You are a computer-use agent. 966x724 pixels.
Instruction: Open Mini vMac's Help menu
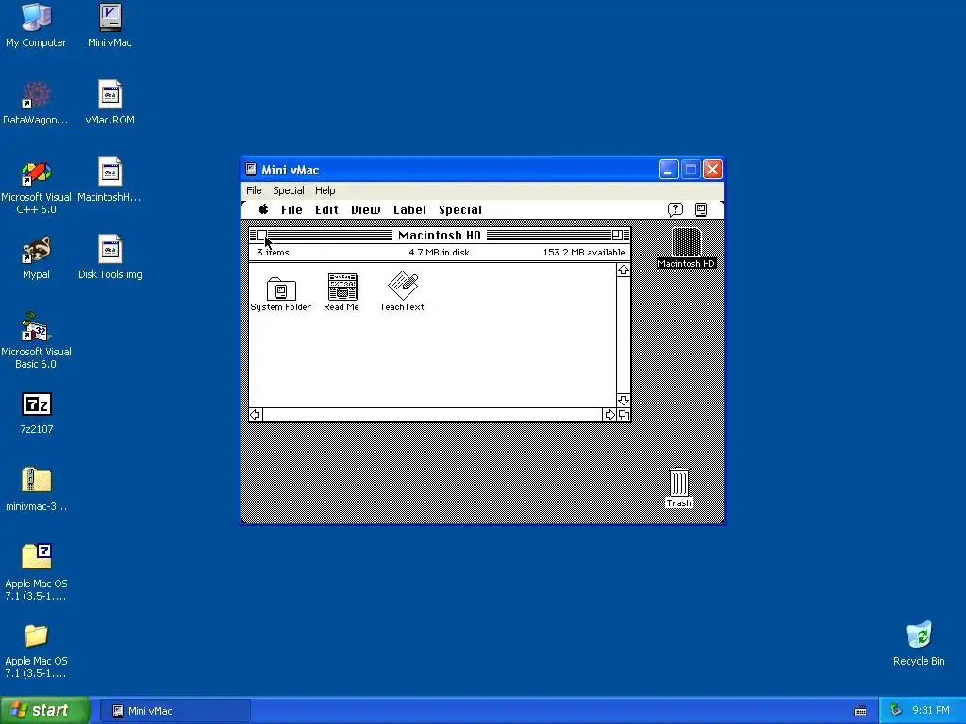(325, 190)
